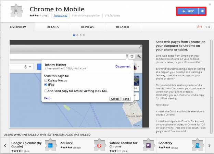The width and height of the screenshot is (214, 154).
Task: Open microphone dropdown arrow in search box
Action: click(30, 67)
